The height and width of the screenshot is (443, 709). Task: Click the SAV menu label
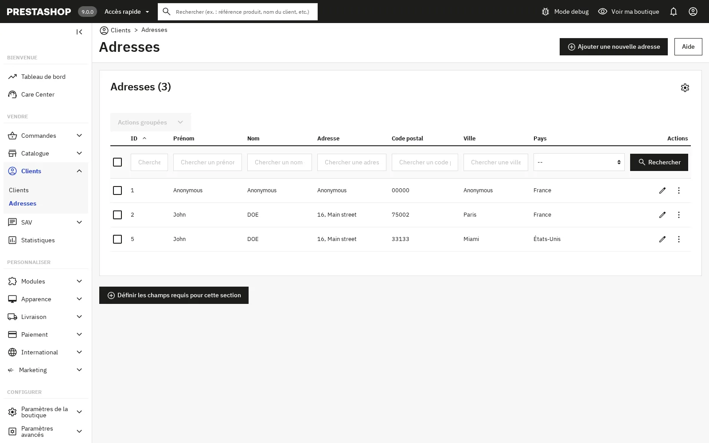[27, 222]
